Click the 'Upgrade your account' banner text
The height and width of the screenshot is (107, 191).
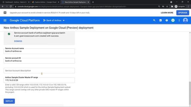pyautogui.click(x=50, y=12)
